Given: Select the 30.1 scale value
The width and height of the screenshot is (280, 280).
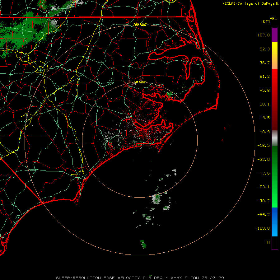Looking at the screenshot, I should pos(265,104).
